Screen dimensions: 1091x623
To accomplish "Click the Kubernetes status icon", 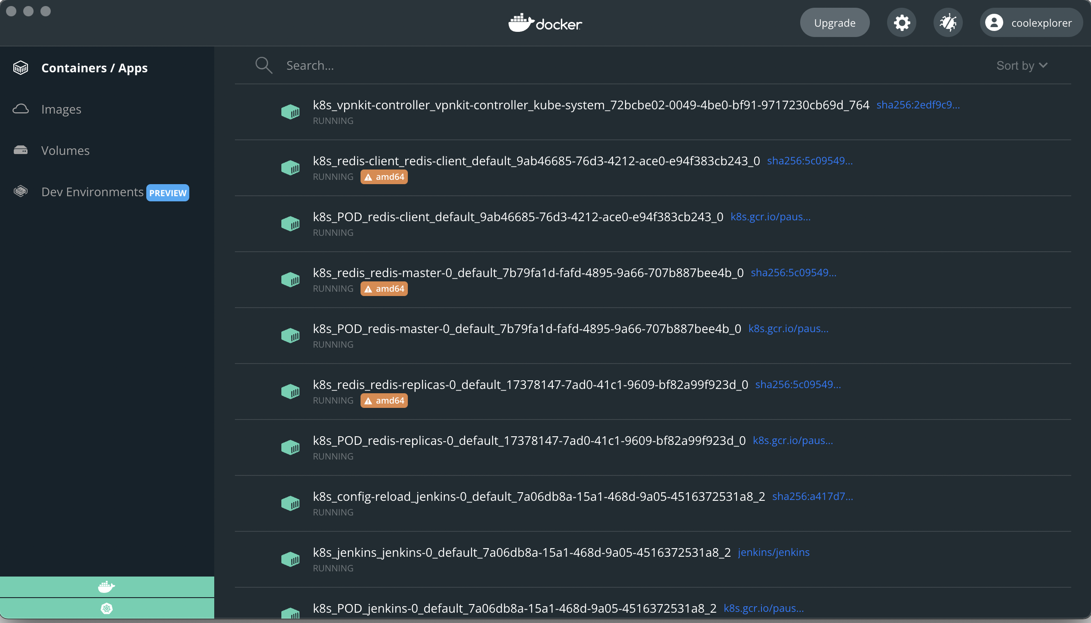I will (x=106, y=608).
